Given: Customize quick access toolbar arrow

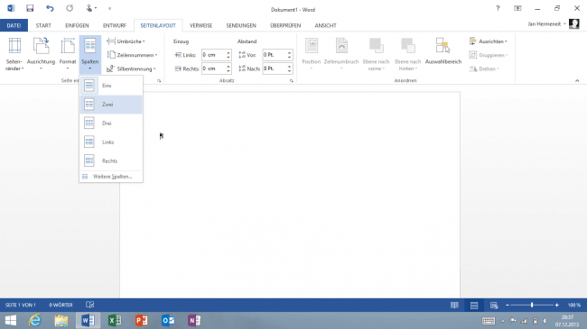Looking at the screenshot, I should pos(109,8).
